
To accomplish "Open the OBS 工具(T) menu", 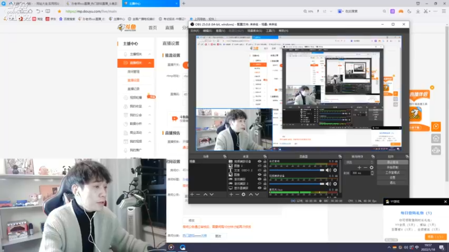I will pos(270,31).
